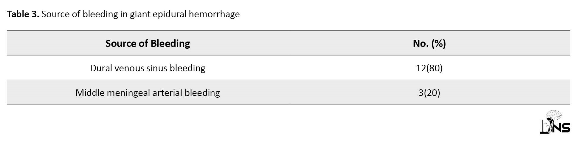Click the word "venous" in first row
Viewport: 577px width, 144px height.
pos(129,68)
